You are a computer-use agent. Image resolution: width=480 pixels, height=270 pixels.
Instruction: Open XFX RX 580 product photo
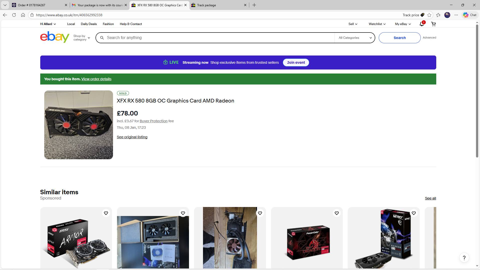click(x=78, y=125)
